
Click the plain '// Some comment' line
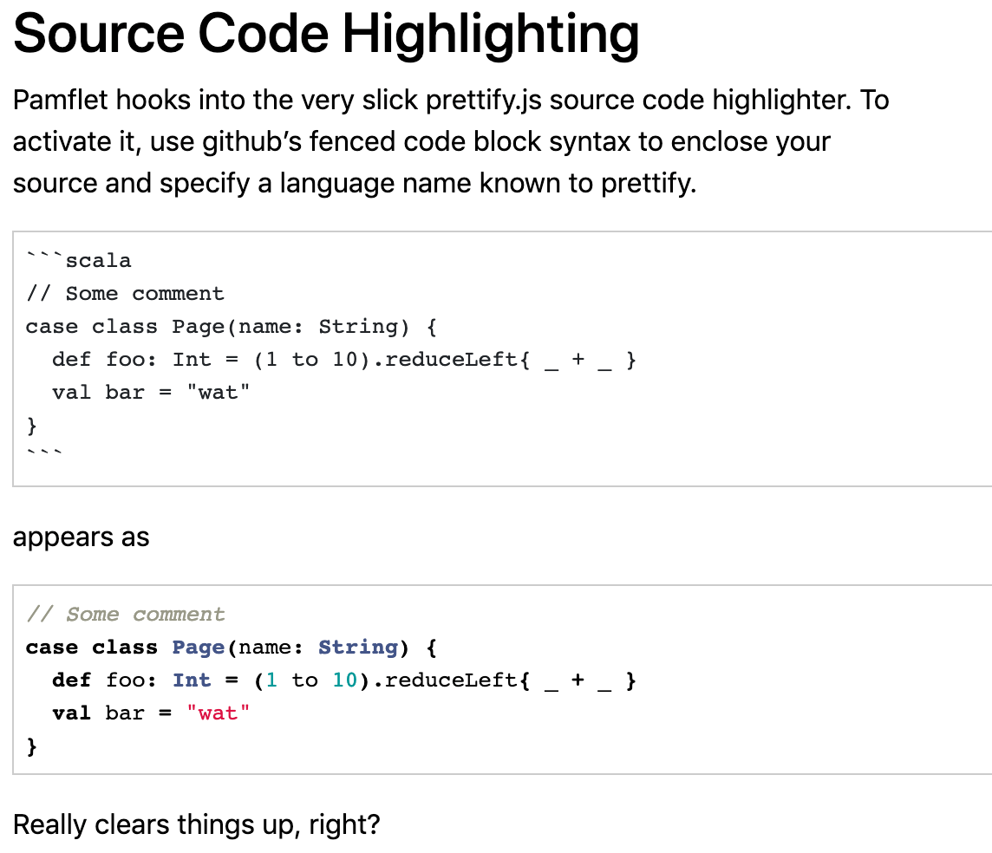click(x=125, y=293)
